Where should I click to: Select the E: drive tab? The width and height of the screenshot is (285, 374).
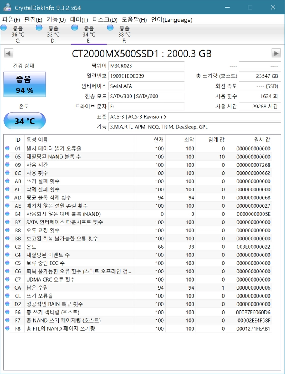[x=89, y=35]
